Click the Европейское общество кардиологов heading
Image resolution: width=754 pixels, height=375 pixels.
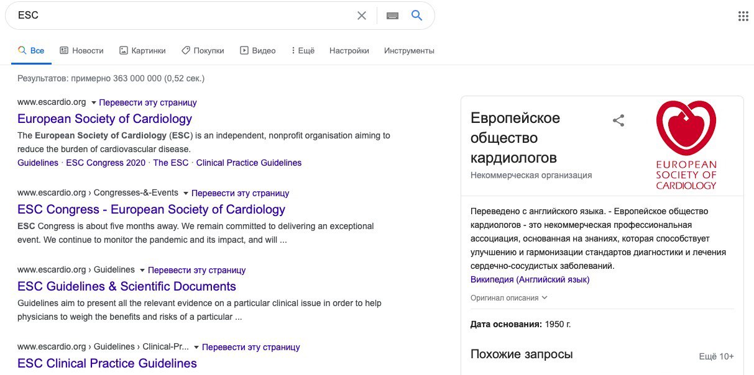515,138
